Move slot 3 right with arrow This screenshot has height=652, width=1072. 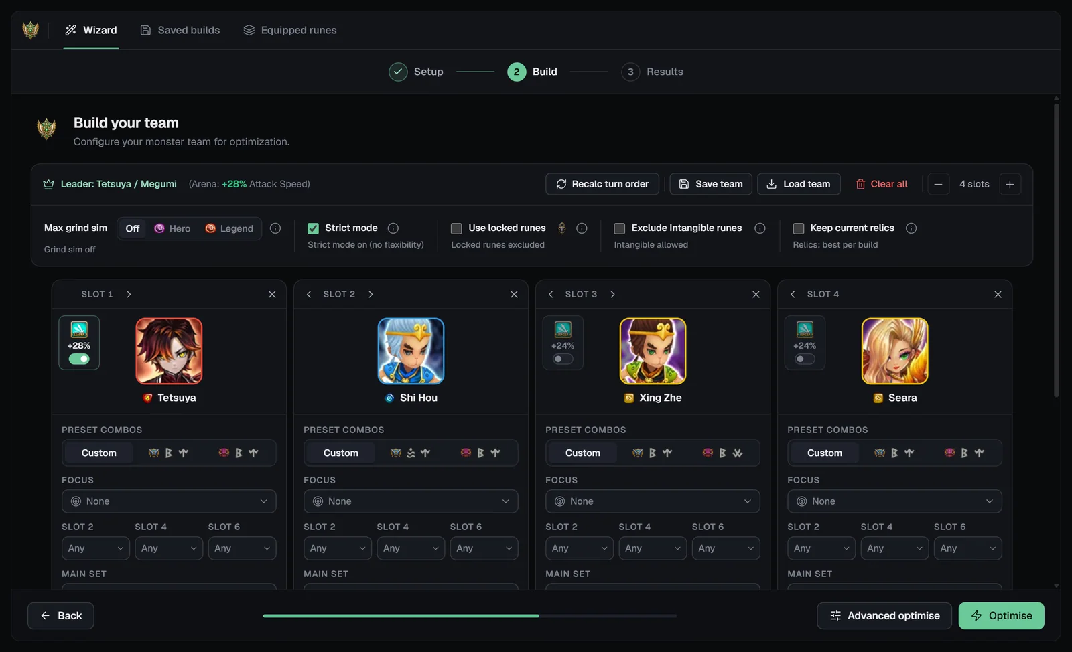tap(612, 294)
